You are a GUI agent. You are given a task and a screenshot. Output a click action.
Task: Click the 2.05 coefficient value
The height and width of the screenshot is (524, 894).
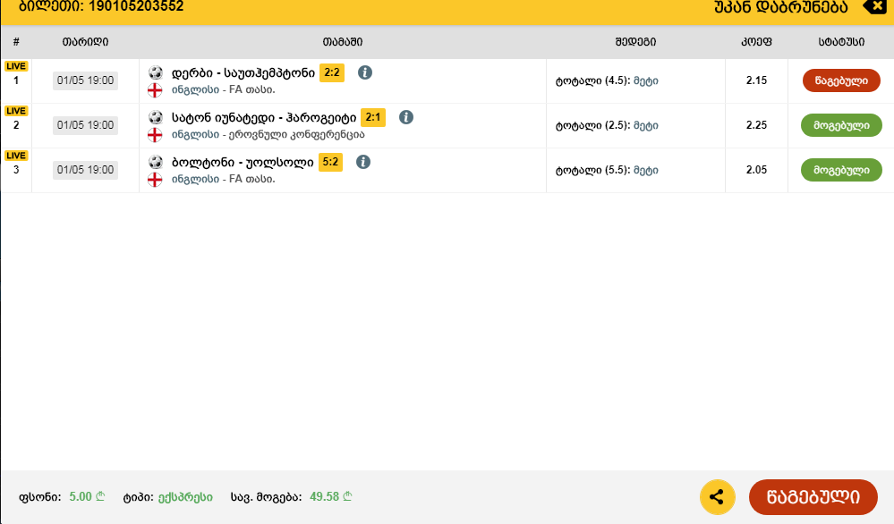coord(756,170)
